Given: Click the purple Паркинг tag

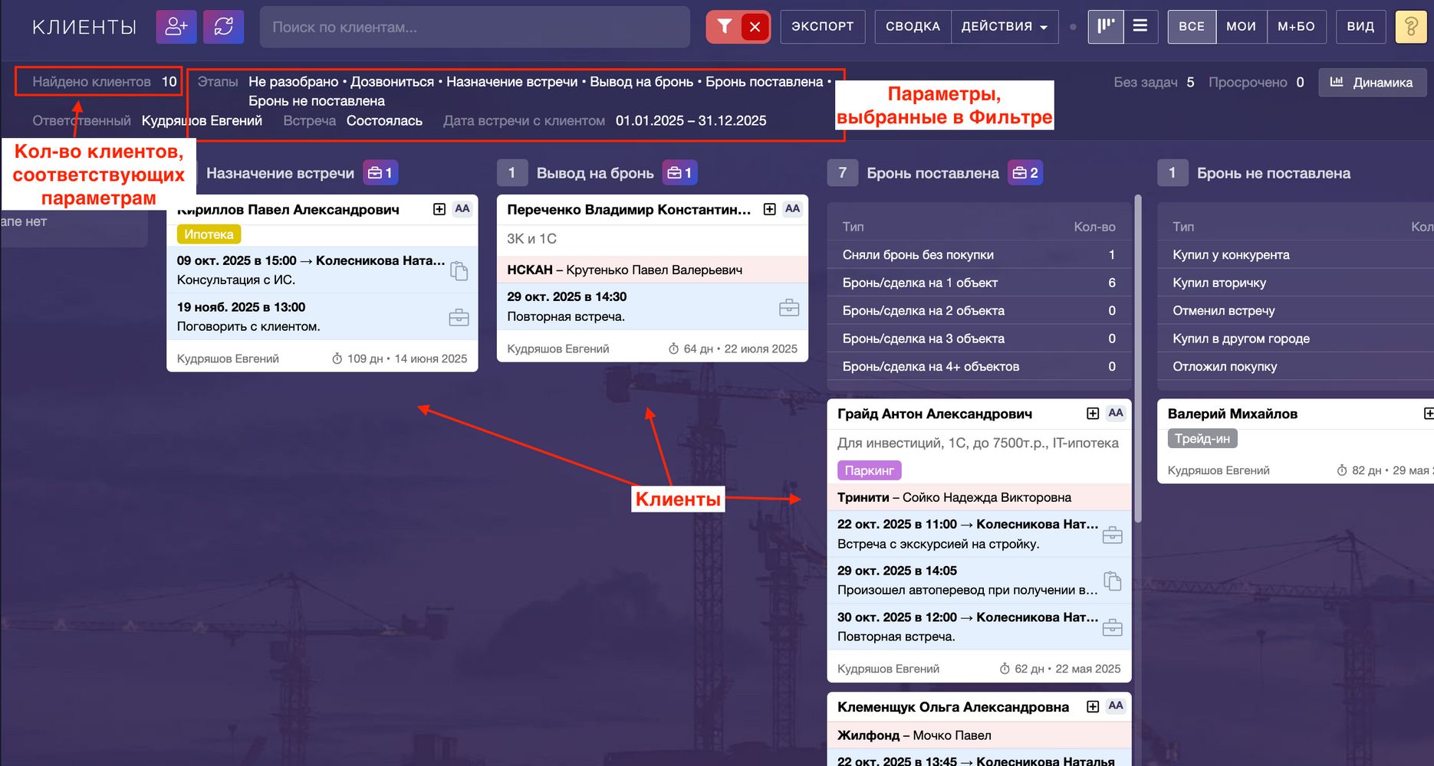Looking at the screenshot, I should [x=870, y=470].
